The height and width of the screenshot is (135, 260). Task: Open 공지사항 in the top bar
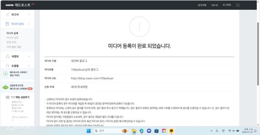(x=202, y=5)
